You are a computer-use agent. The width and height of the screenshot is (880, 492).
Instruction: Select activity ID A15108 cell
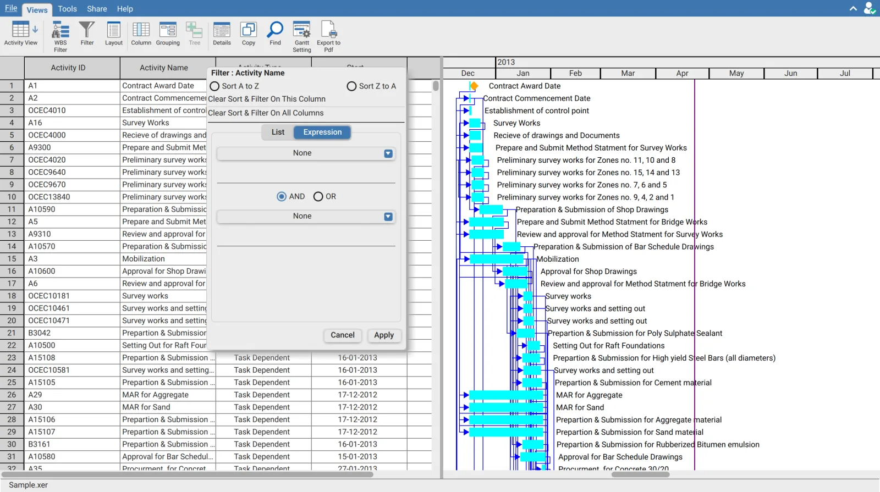click(x=72, y=358)
